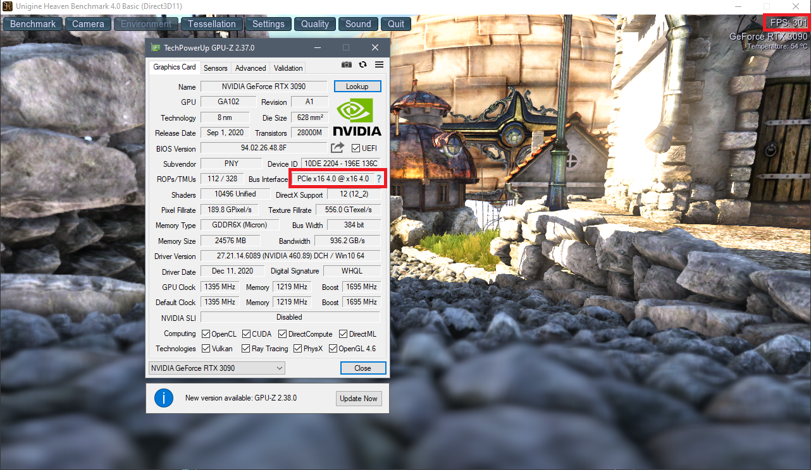
Task: Refresh GPU information using the refresh icon
Action: click(362, 64)
